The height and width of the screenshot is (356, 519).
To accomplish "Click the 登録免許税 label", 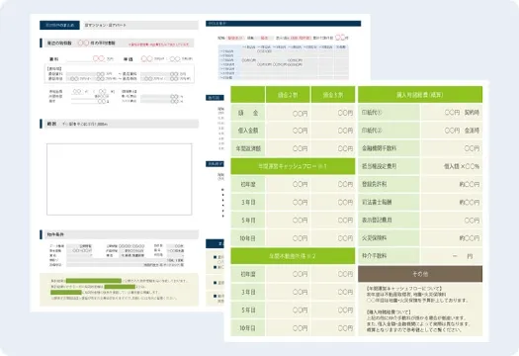I will tap(389, 184).
